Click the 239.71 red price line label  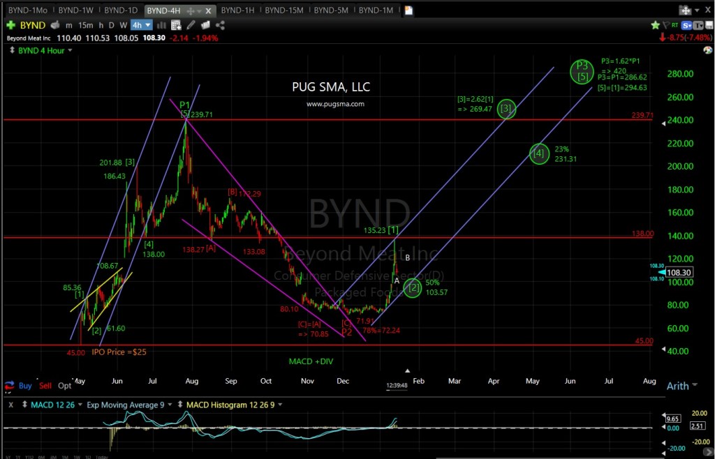coord(642,116)
